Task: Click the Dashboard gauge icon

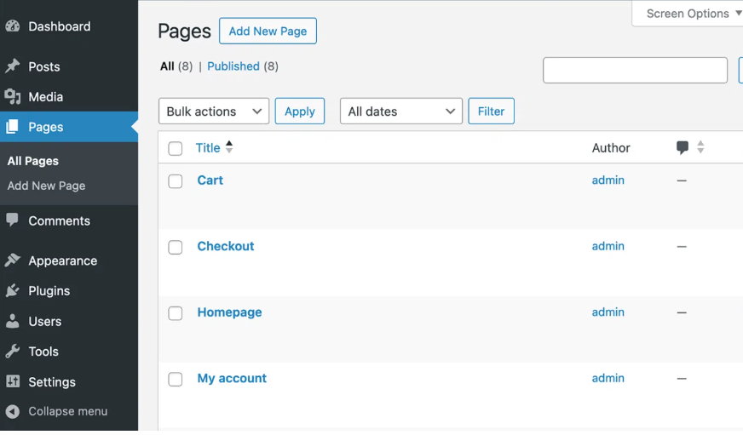Action: pos(12,26)
